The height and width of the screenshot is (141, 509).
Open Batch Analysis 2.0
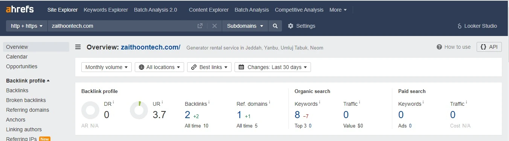click(155, 10)
